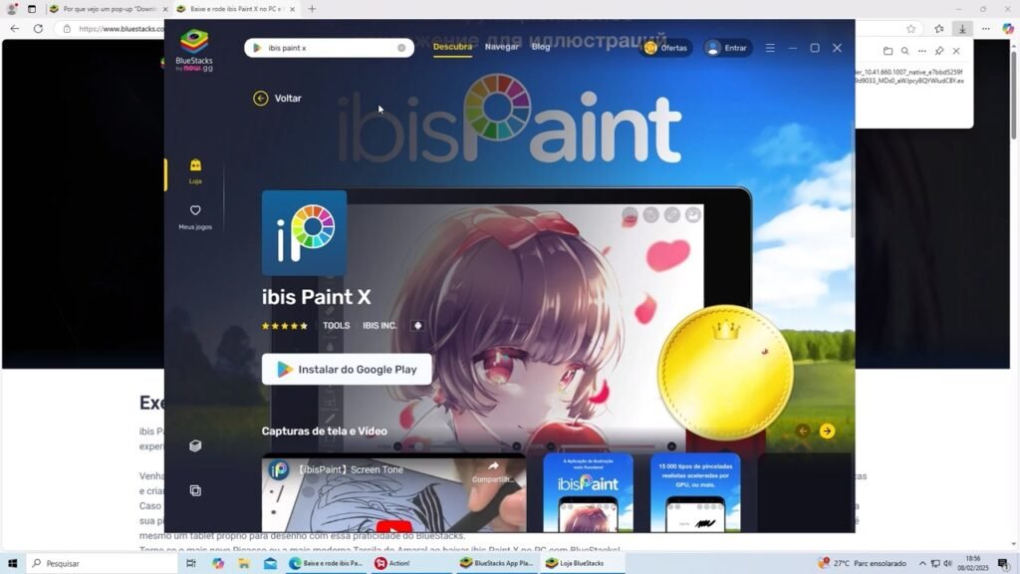The height and width of the screenshot is (574, 1020).
Task: Add the page to browser favorites star
Action: tap(910, 29)
